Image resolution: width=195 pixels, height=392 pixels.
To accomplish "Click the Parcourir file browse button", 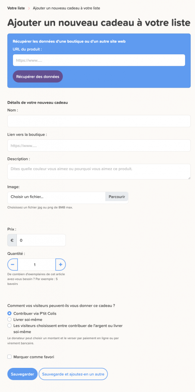I will (x=116, y=197).
